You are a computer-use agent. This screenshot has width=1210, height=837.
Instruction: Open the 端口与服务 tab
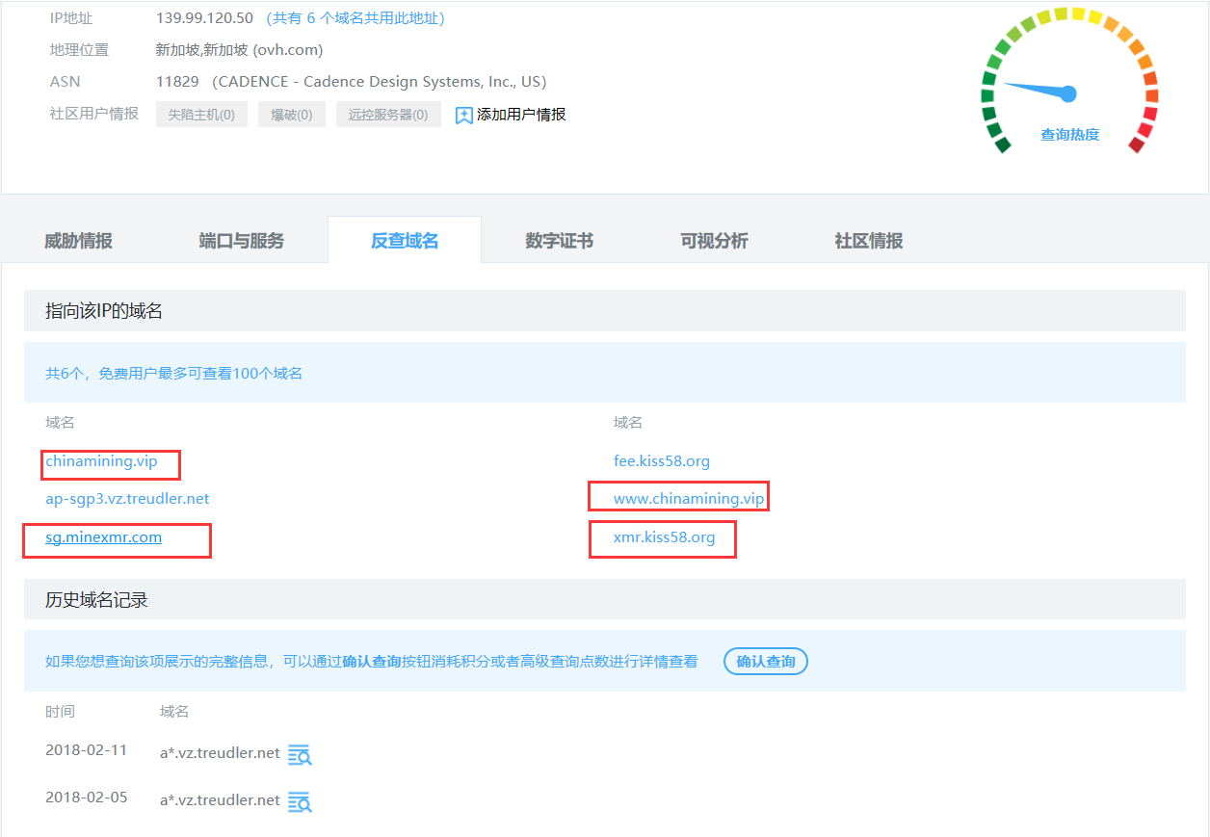(x=242, y=241)
